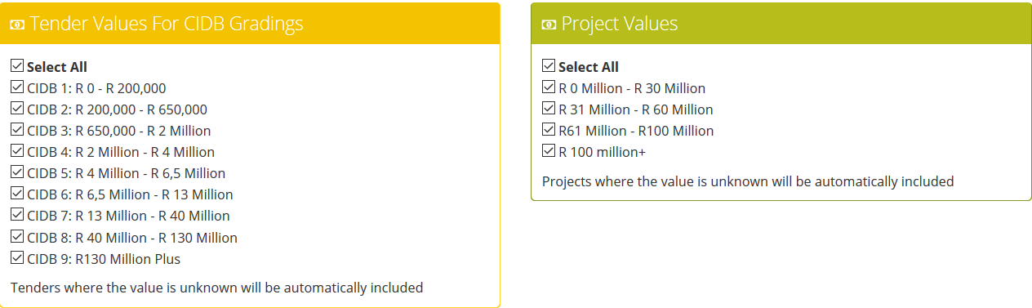Uncheck Select All under Project Values

click(549, 66)
